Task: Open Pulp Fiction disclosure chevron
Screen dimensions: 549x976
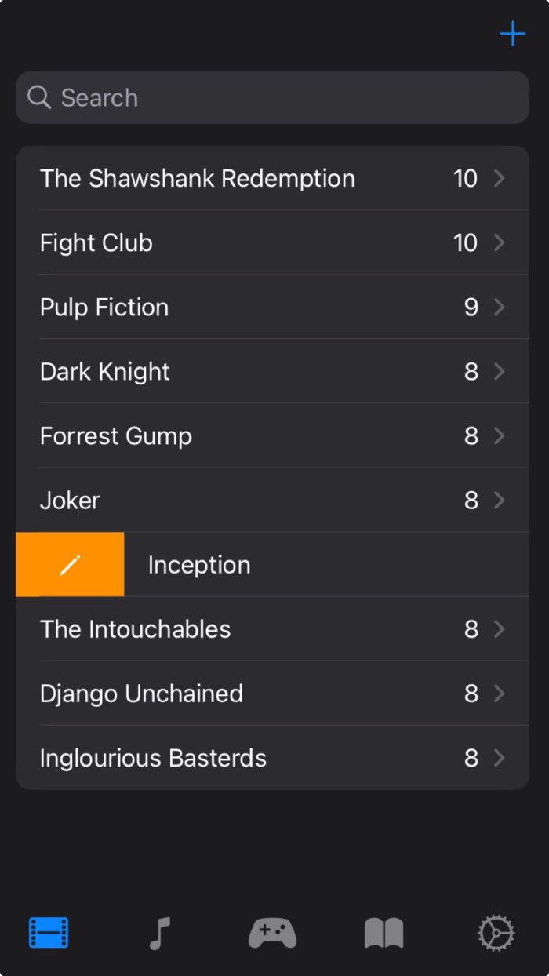Action: click(499, 307)
